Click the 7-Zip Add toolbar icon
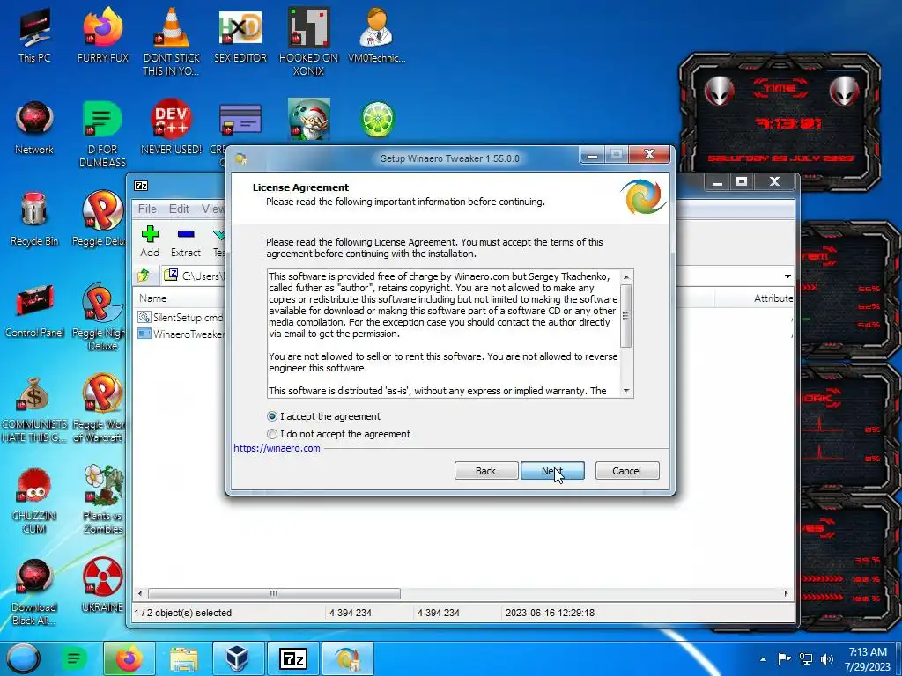 tap(150, 241)
